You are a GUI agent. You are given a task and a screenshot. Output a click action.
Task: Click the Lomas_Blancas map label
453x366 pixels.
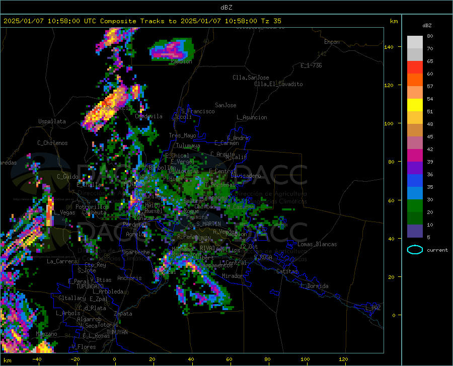click(x=317, y=244)
